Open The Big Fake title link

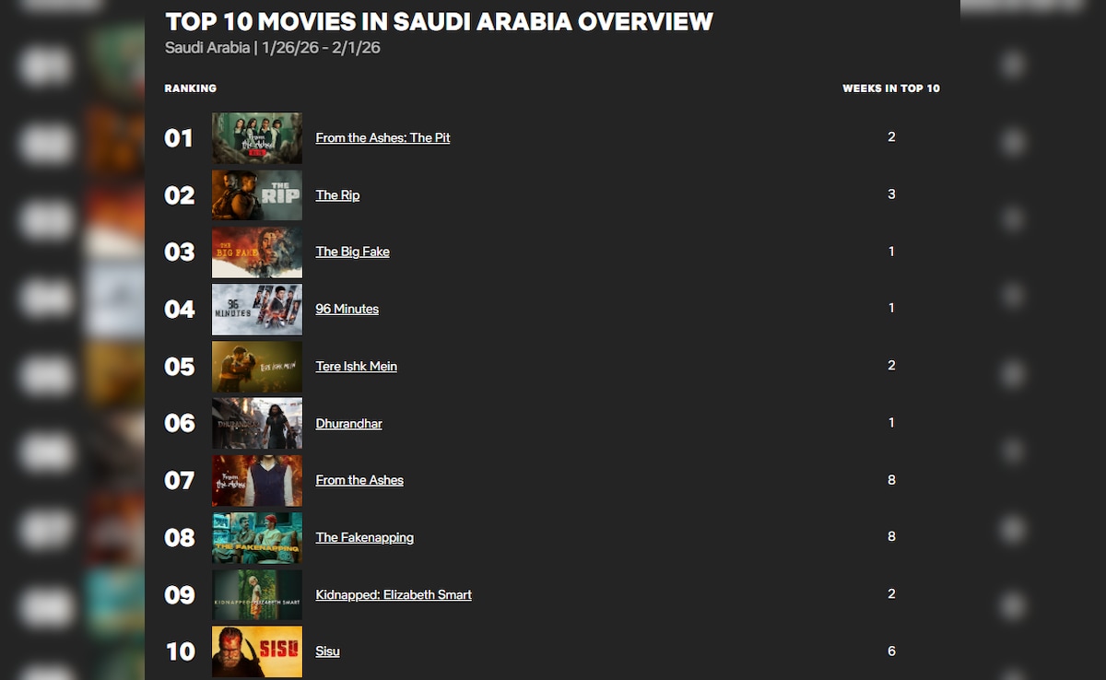pos(352,252)
